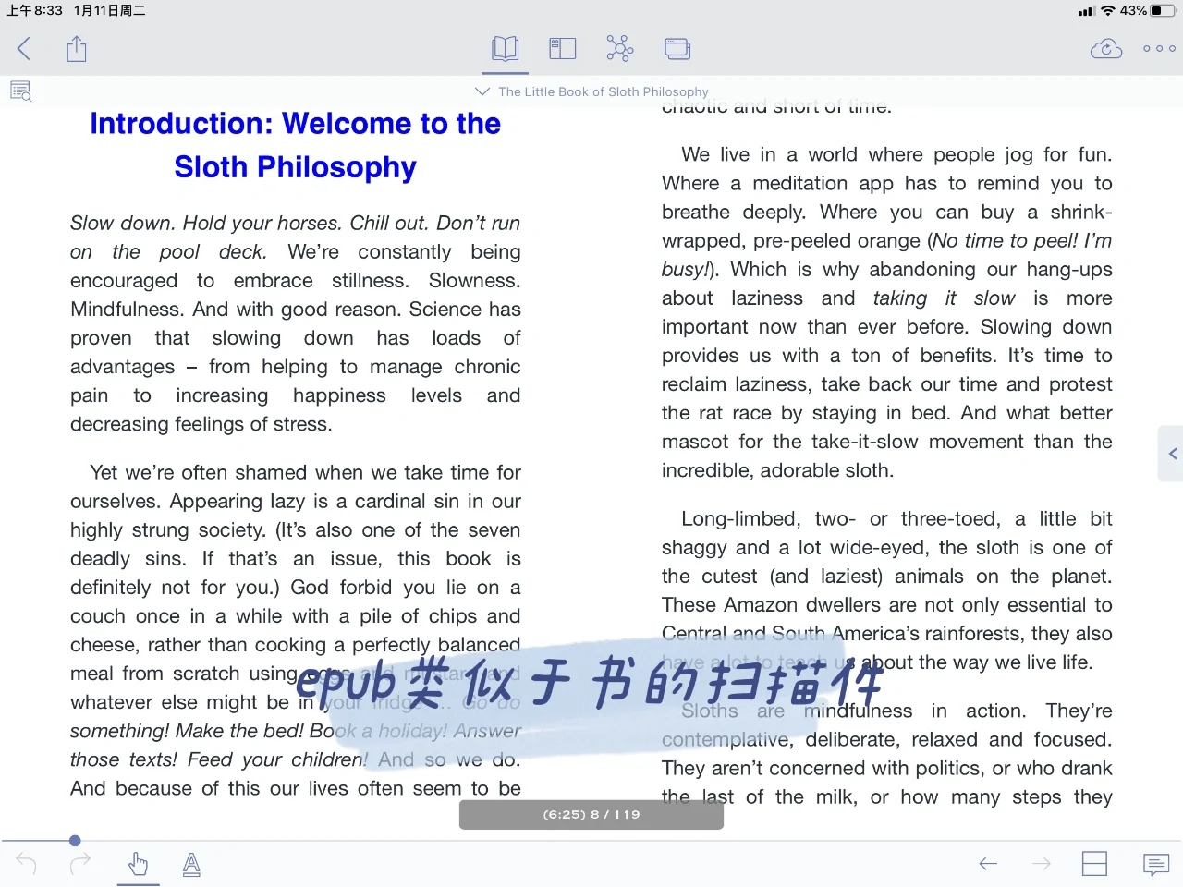This screenshot has width=1183, height=887.
Task: Open the notes comment icon
Action: click(x=1155, y=864)
